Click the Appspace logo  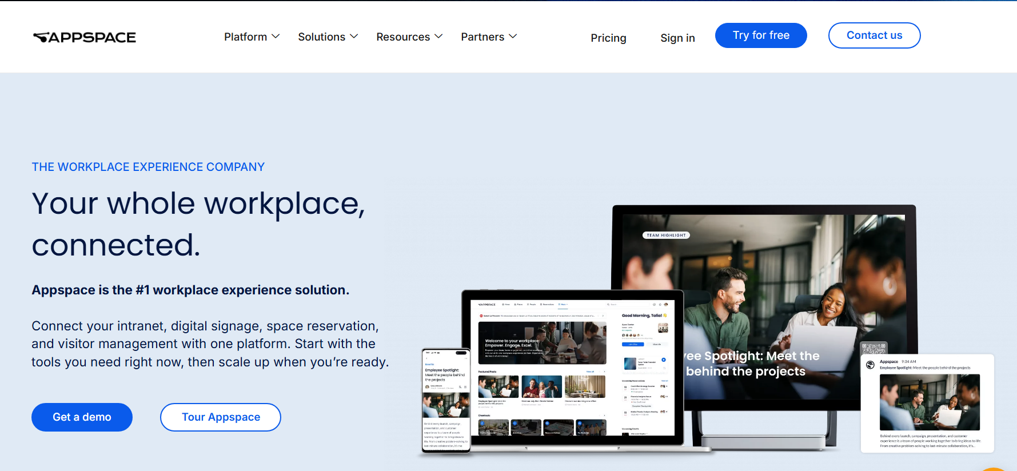[x=85, y=37]
